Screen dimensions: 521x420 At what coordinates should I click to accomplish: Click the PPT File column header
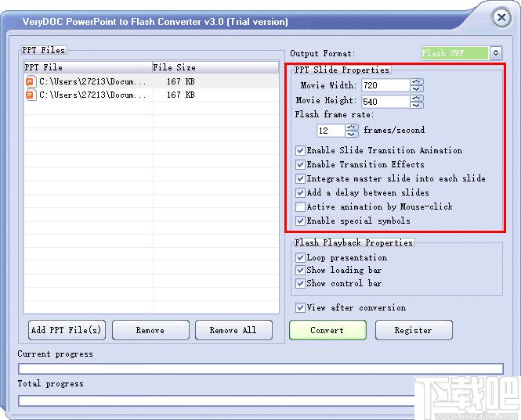[88, 67]
